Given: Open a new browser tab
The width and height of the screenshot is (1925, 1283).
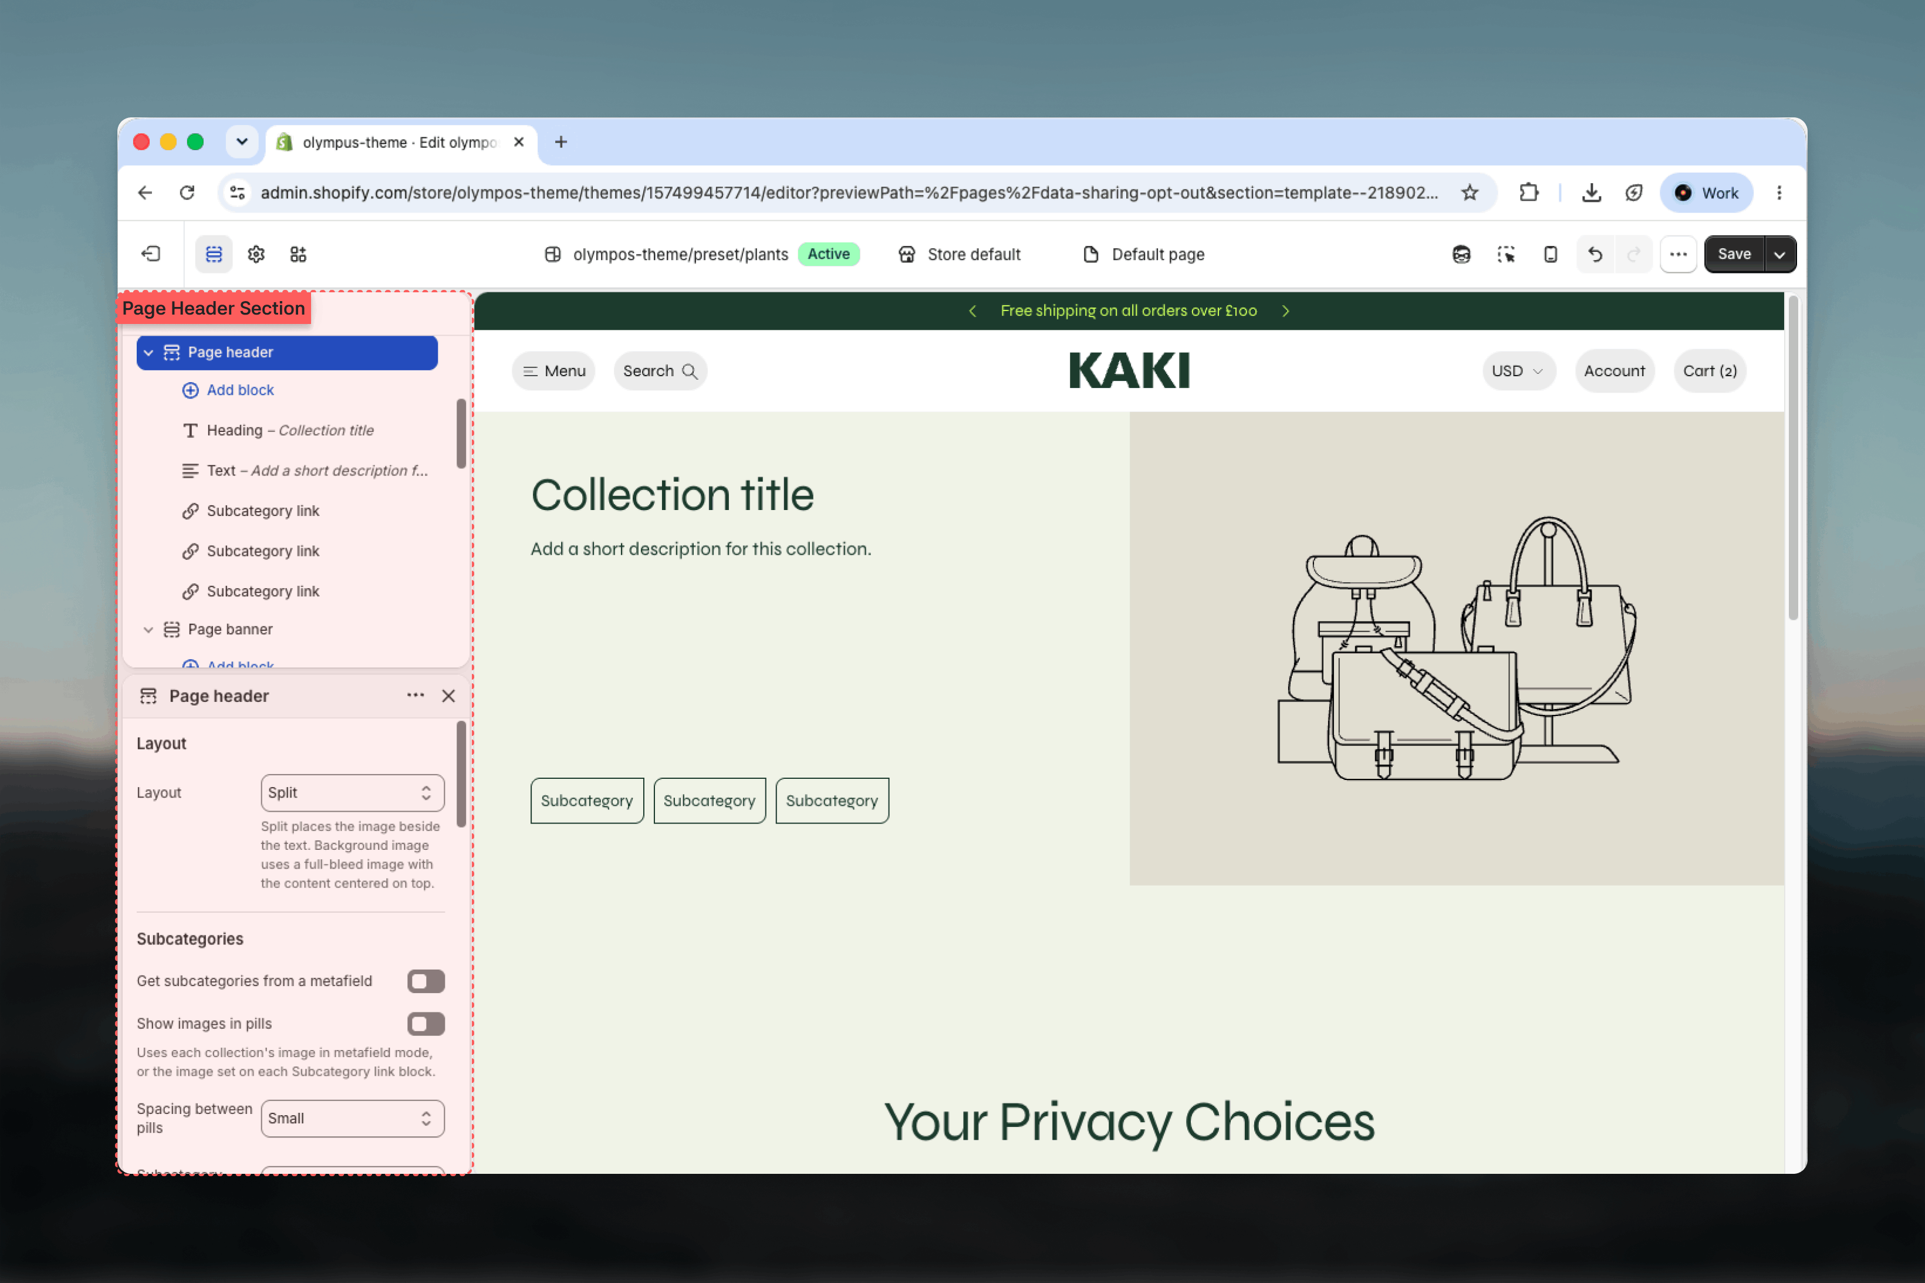Looking at the screenshot, I should pyautogui.click(x=560, y=143).
